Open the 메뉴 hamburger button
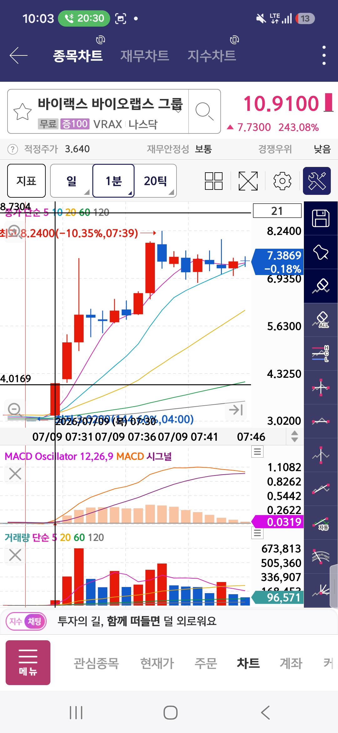This screenshot has height=733, width=338. 28,663
